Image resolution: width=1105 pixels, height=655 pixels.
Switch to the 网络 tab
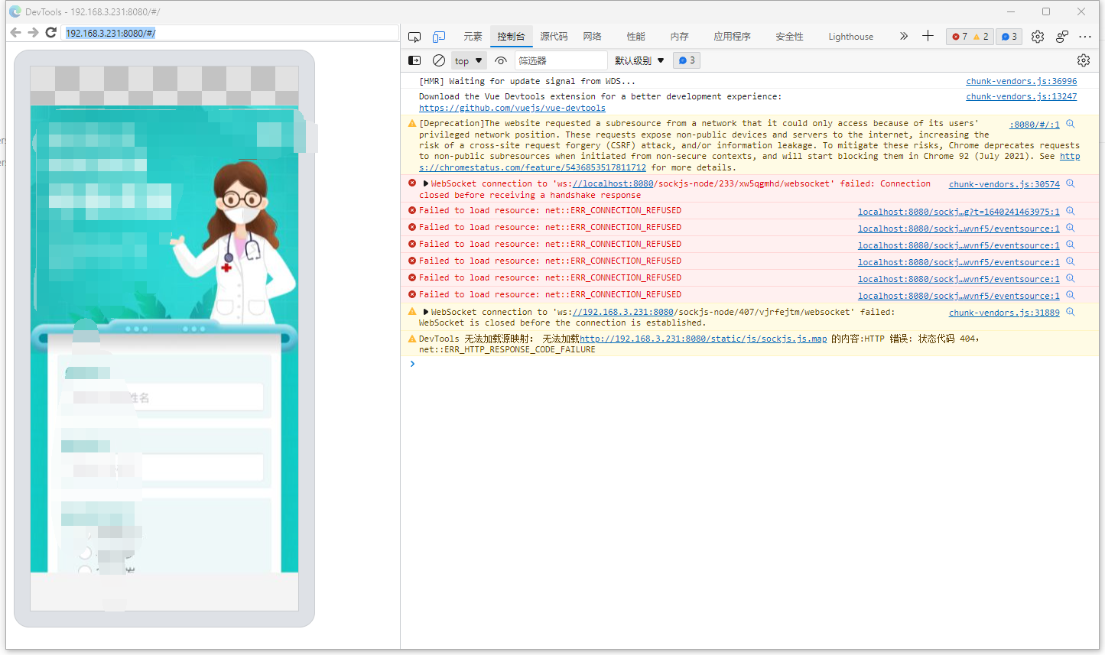point(592,37)
